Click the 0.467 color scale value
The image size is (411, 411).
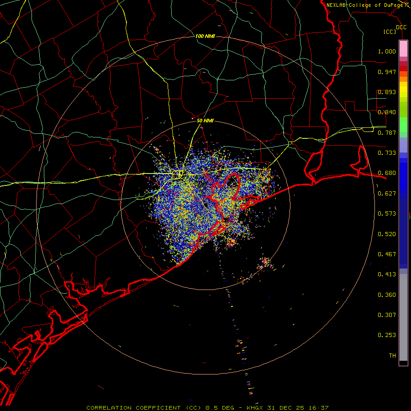click(x=387, y=254)
